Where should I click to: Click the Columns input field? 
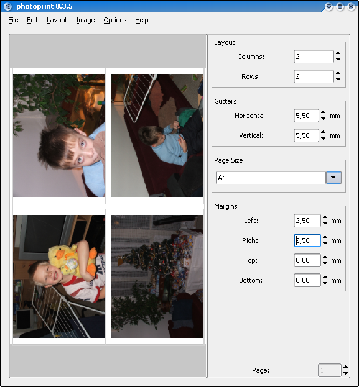[314, 57]
